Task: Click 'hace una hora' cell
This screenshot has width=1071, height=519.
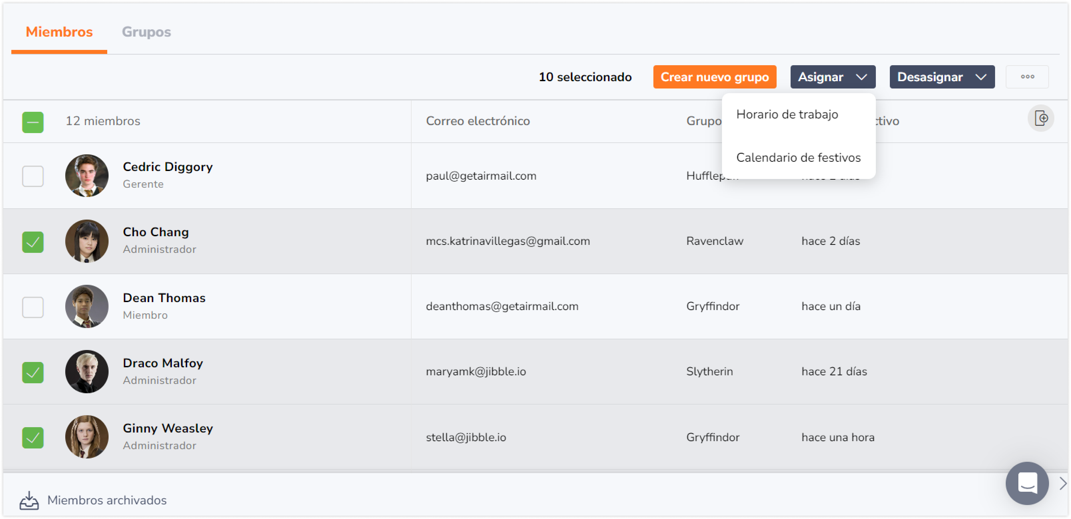Action: click(x=838, y=437)
